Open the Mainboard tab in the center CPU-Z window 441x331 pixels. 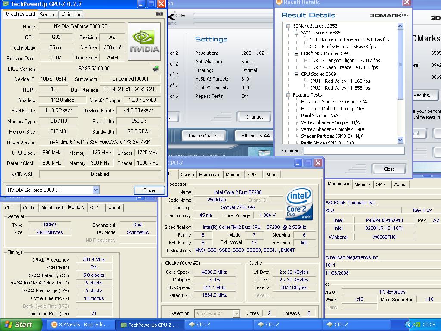coord(210,175)
